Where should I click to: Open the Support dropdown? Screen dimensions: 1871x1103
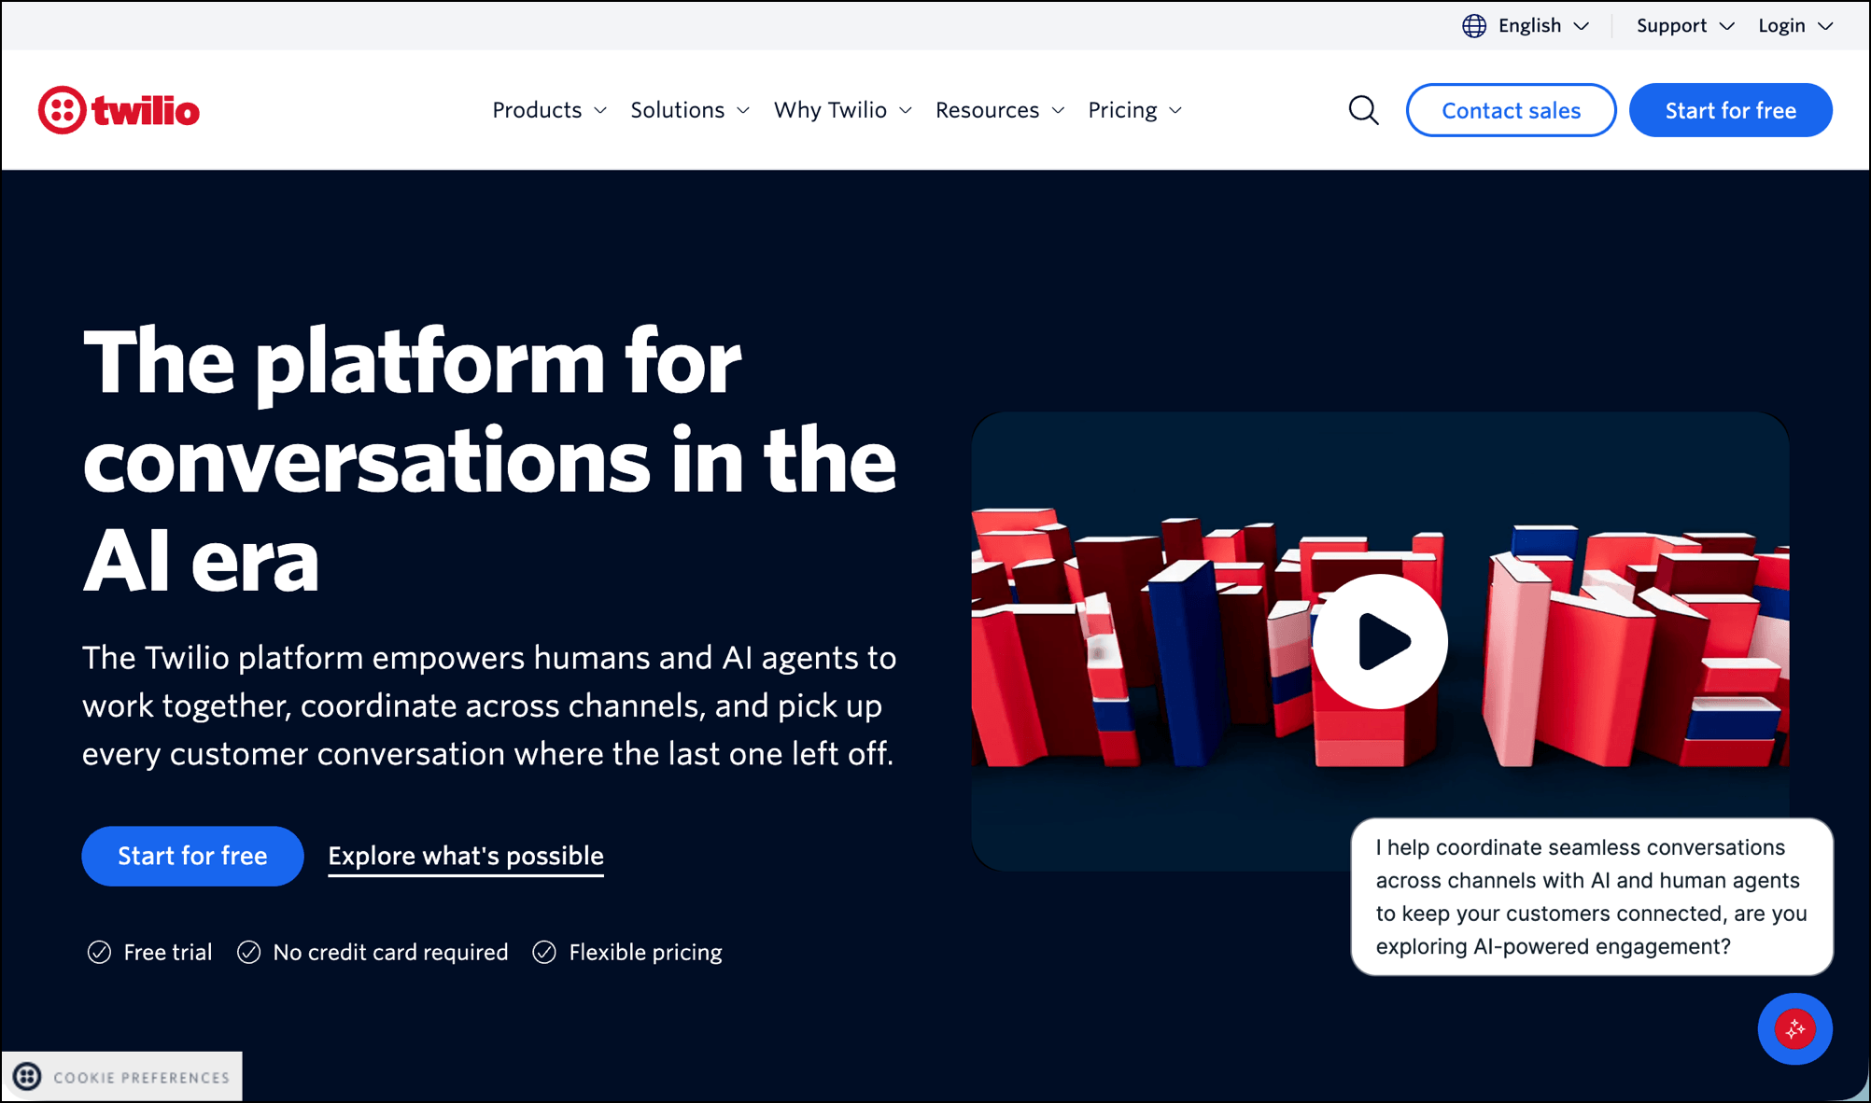pos(1685,26)
